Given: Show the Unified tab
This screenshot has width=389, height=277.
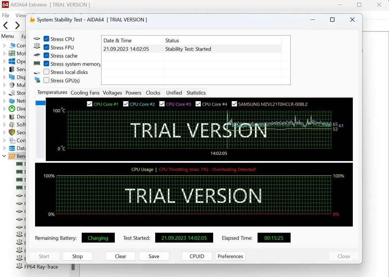Looking at the screenshot, I should tap(174, 93).
